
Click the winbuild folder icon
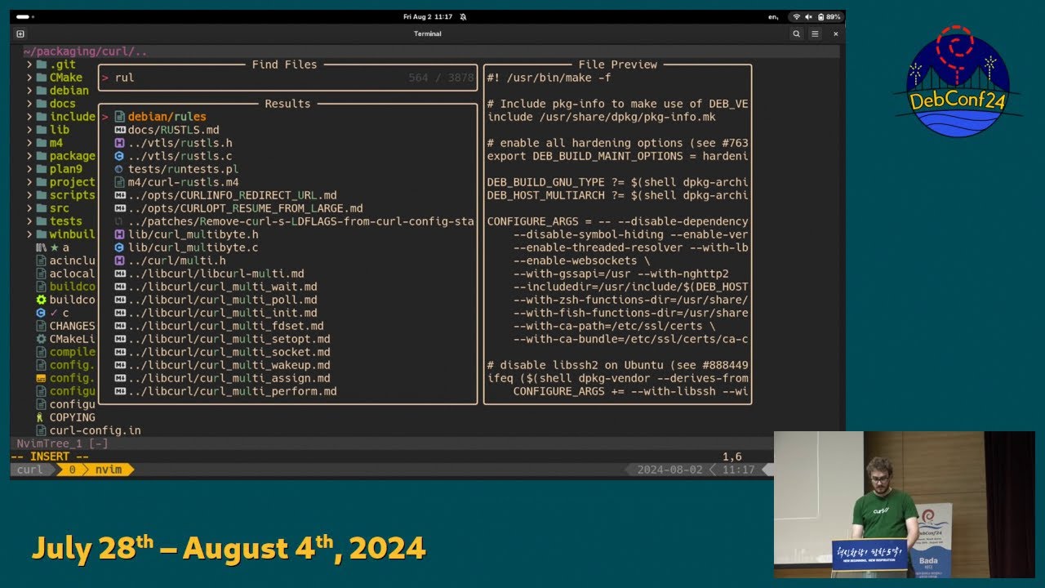click(x=41, y=234)
